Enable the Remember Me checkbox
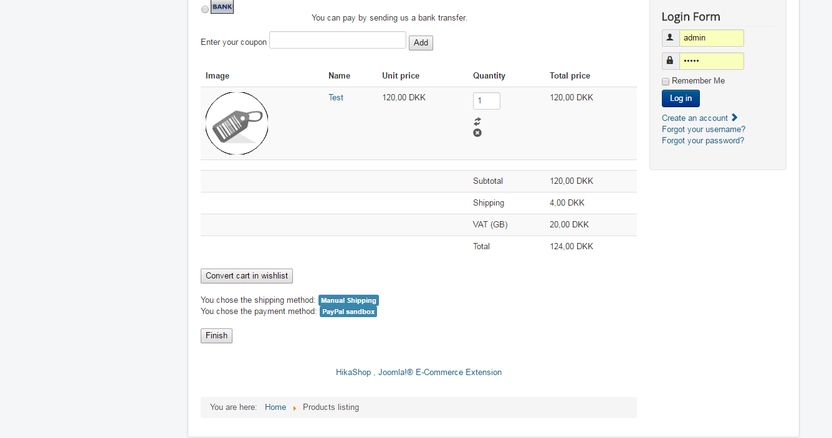The height and width of the screenshot is (438, 832). [x=666, y=82]
